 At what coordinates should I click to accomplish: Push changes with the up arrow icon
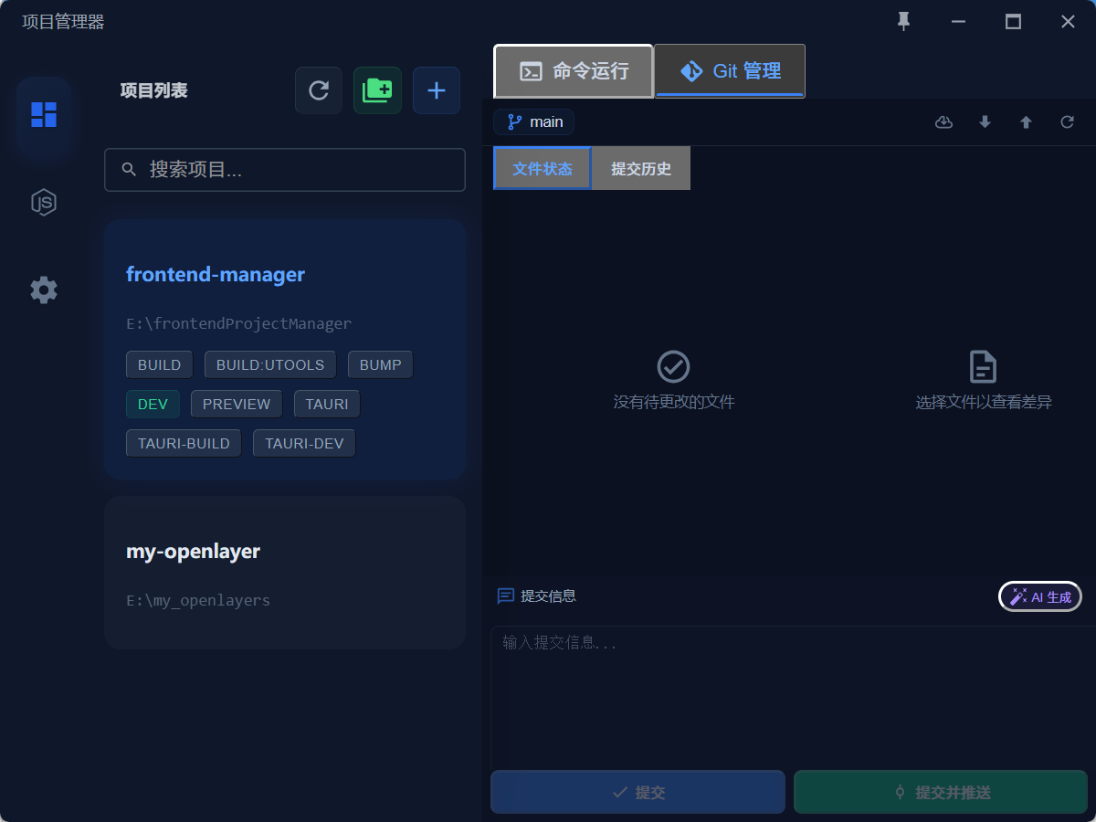[x=1026, y=121]
